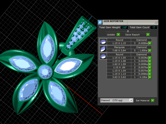Viewport: 166px width, 124px height.
Task: Open the Diamond (3.52 spg) material dropdown
Action: point(131,100)
